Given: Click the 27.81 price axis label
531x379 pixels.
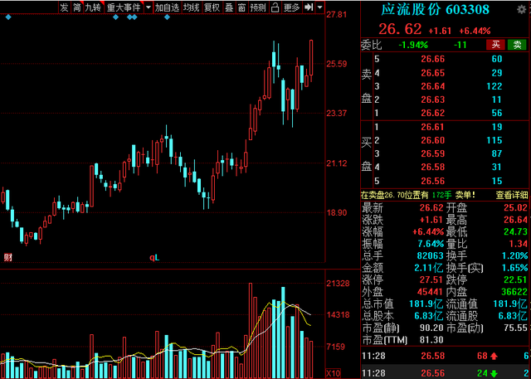Looking at the screenshot, I should [x=337, y=15].
